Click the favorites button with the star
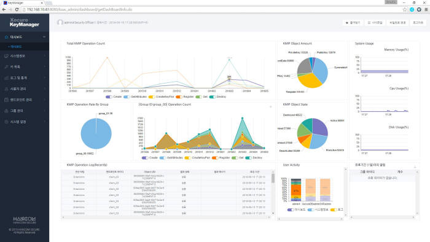Image resolution: width=430 pixels, height=242 pixels. (x=353, y=23)
